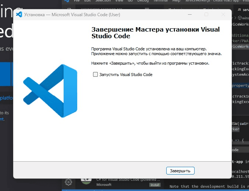
Task: Open the Help menu in background VS Code
Action: pyautogui.click(x=176, y=1)
